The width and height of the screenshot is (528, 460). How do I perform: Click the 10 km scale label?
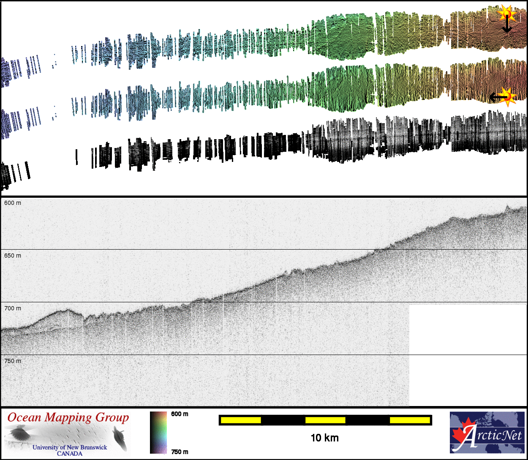(x=324, y=438)
